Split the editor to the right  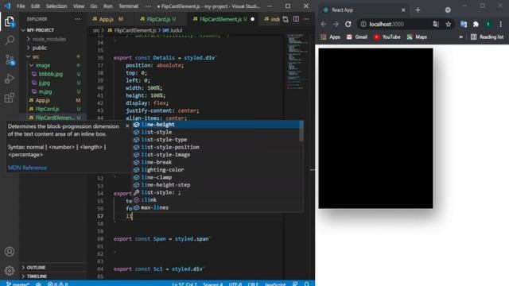point(296,19)
